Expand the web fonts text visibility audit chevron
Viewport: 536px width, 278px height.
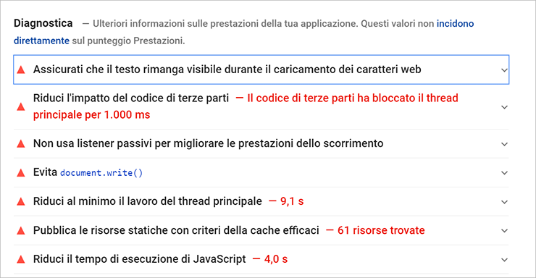(504, 70)
